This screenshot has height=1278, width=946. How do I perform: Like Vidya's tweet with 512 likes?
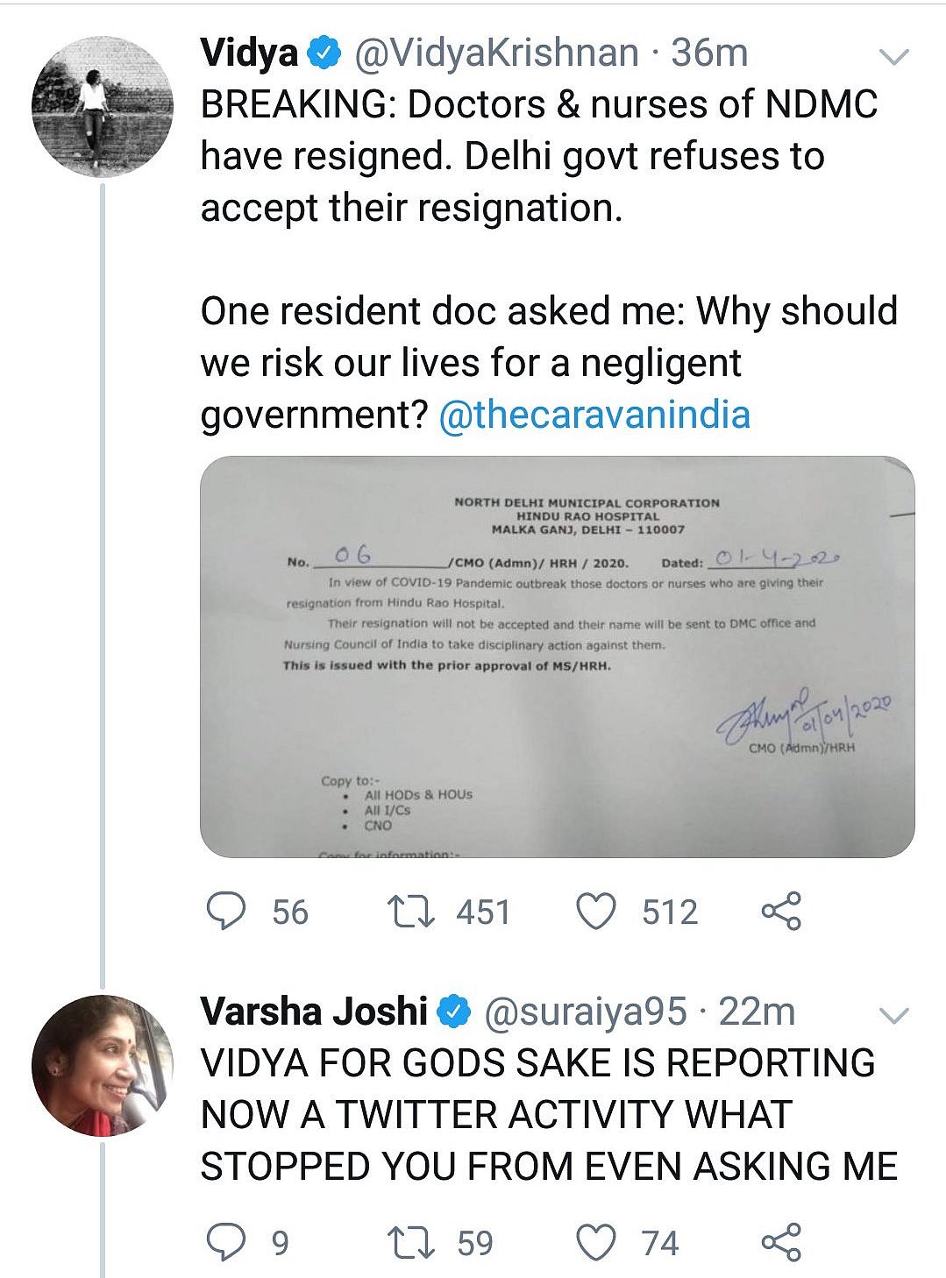(x=597, y=912)
